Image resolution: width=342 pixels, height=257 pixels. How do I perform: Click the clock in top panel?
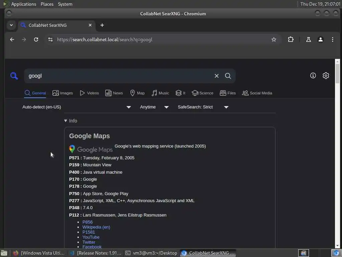click(320, 4)
